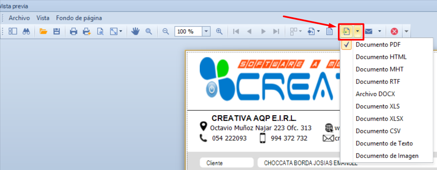Select Documento XLSX export option
Image resolution: width=437 pixels, height=170 pixels.
(387, 119)
